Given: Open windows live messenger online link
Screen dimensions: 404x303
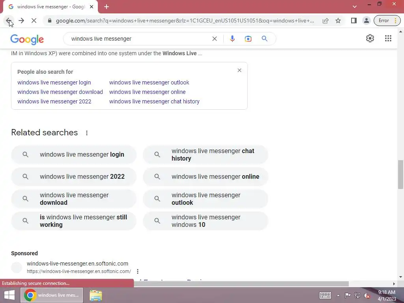Looking at the screenshot, I should click(x=148, y=92).
